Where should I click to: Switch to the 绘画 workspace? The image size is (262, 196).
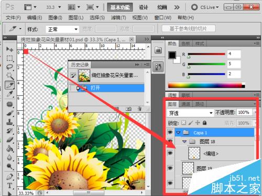coord(162,7)
